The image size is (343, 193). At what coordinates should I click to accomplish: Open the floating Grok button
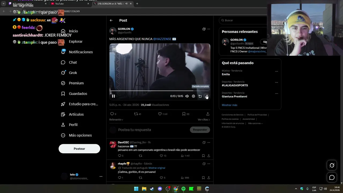pyautogui.click(x=332, y=165)
